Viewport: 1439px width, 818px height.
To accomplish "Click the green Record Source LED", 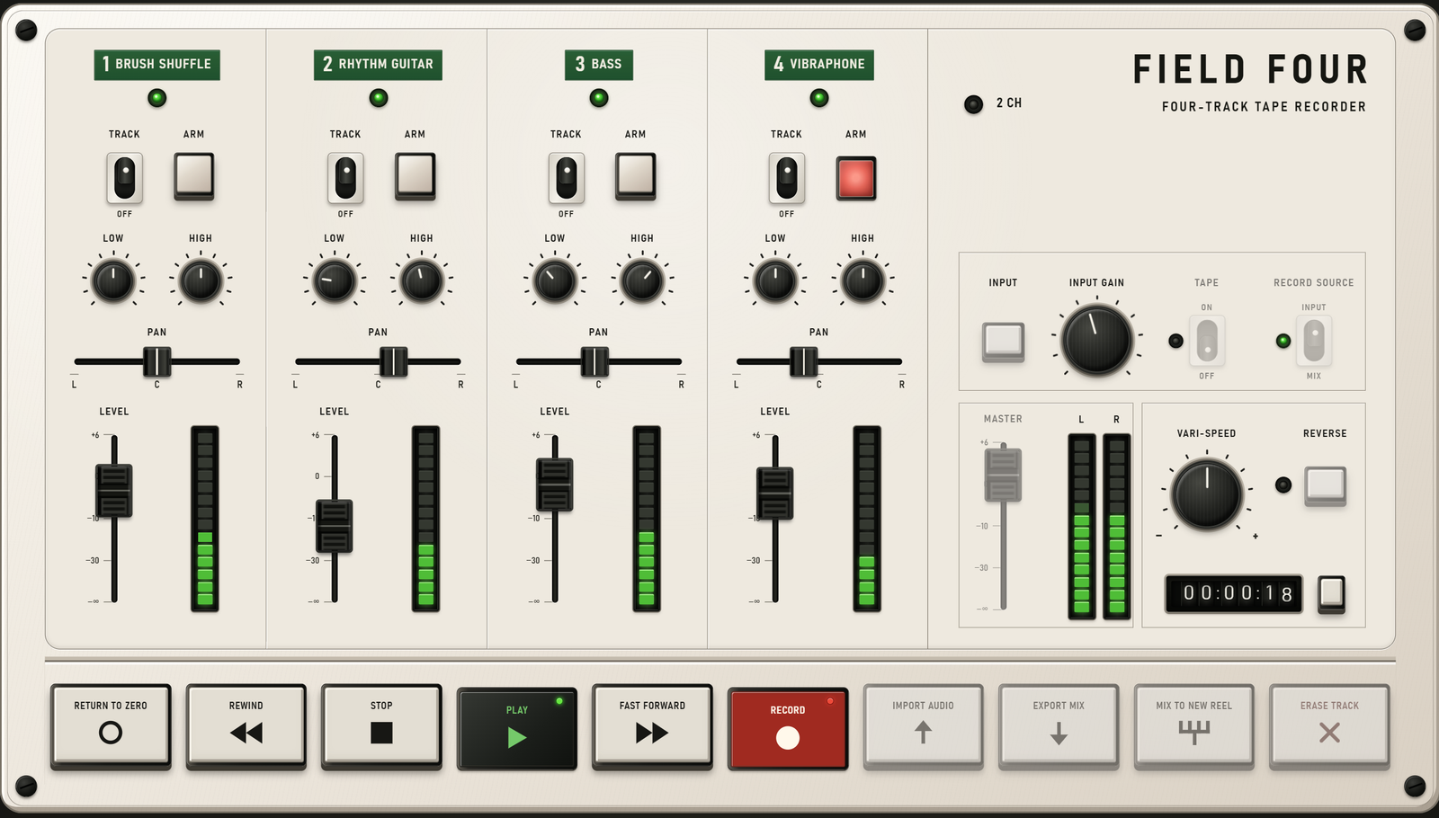I will [x=1283, y=341].
